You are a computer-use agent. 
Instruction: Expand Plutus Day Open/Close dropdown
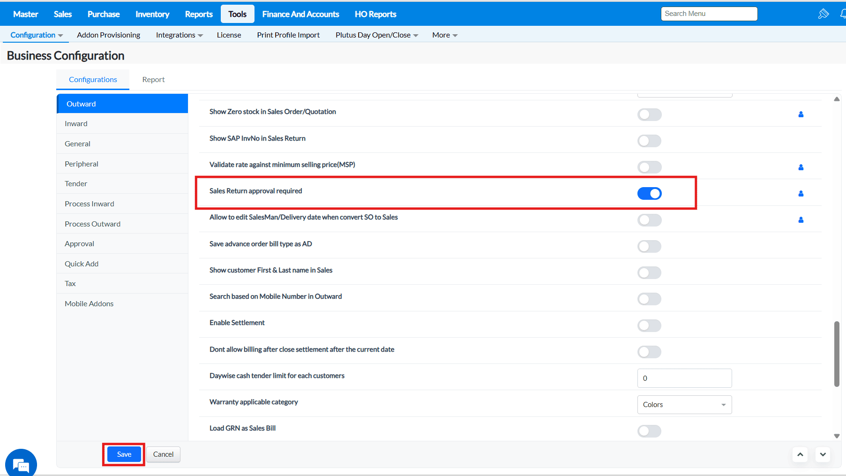377,35
